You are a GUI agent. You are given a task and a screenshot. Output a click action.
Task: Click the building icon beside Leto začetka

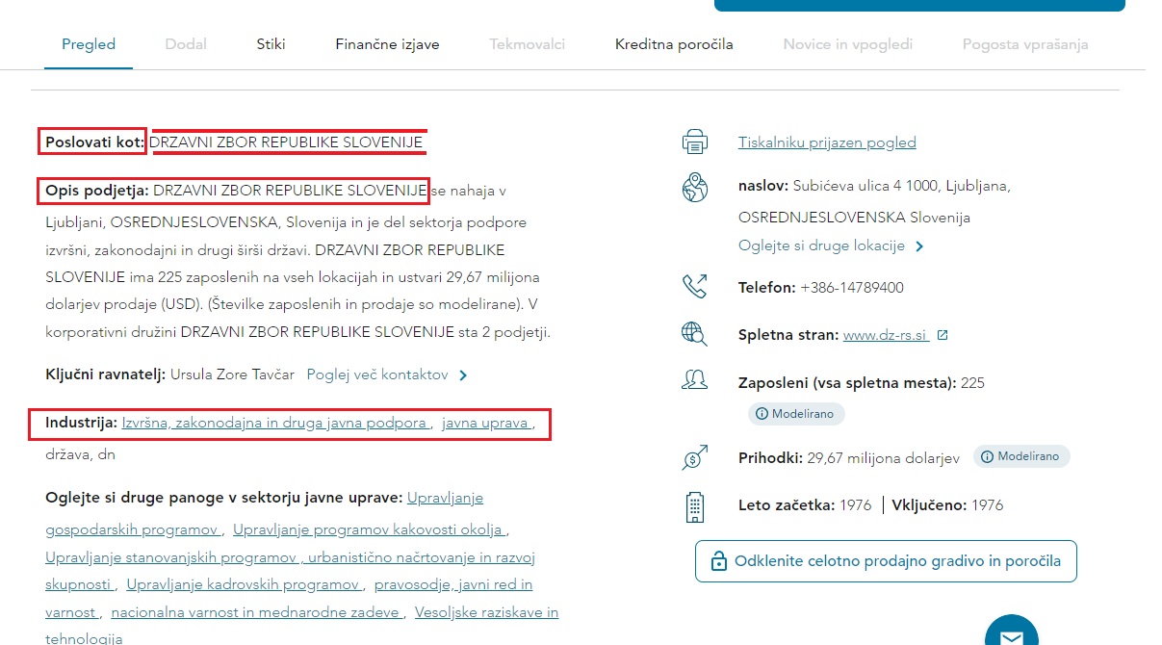[x=694, y=506]
